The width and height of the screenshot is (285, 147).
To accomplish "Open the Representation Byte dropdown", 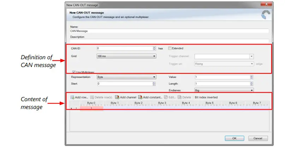I will point(126,77).
